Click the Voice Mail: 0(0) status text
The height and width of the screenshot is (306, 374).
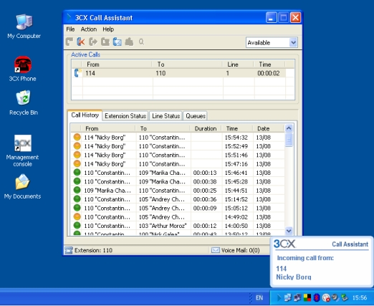click(x=240, y=250)
